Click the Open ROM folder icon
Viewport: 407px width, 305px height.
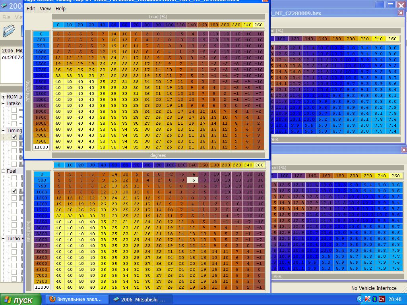coord(9,31)
